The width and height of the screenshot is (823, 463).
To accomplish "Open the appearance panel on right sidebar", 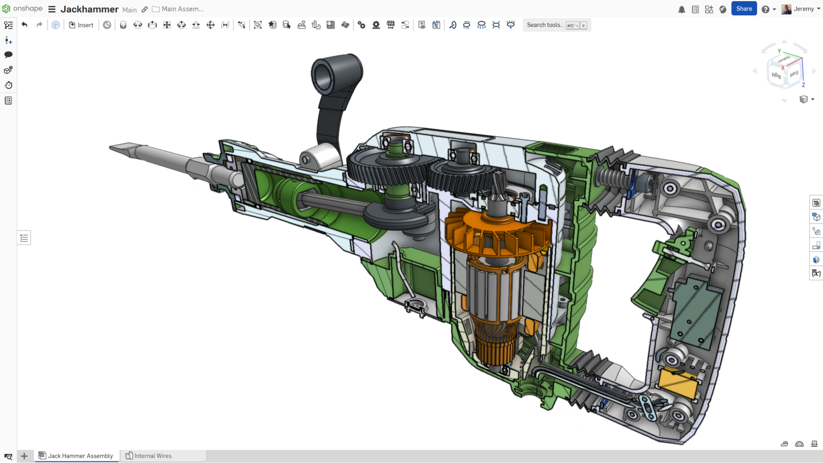I will point(816,259).
